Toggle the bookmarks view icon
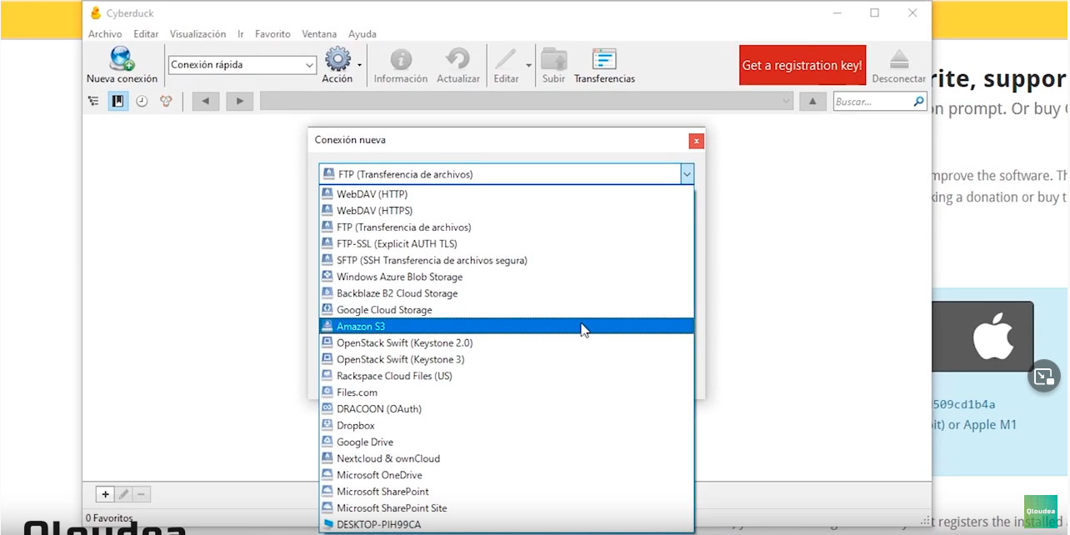The height and width of the screenshot is (535, 1070). point(117,102)
